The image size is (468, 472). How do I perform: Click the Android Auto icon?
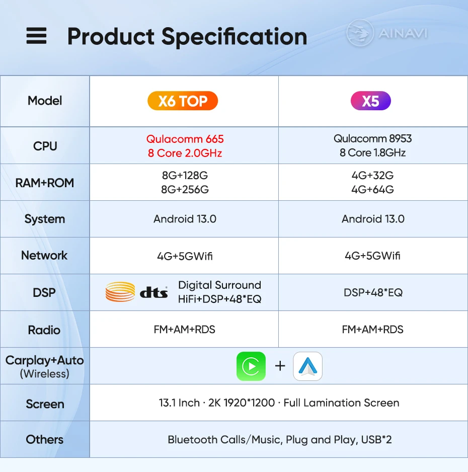(307, 366)
